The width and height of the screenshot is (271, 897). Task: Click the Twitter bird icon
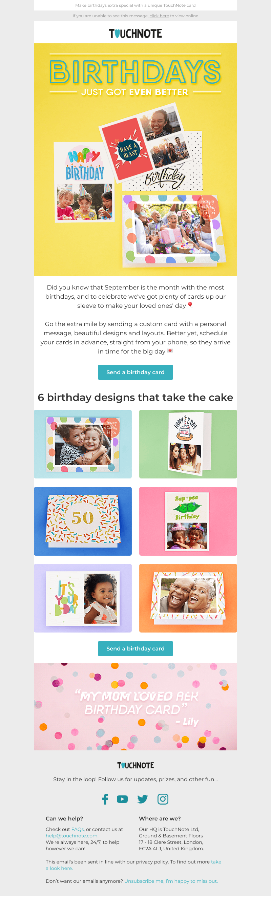pyautogui.click(x=143, y=799)
